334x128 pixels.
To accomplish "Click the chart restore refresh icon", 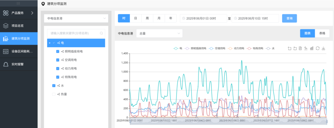I will click(318, 48).
